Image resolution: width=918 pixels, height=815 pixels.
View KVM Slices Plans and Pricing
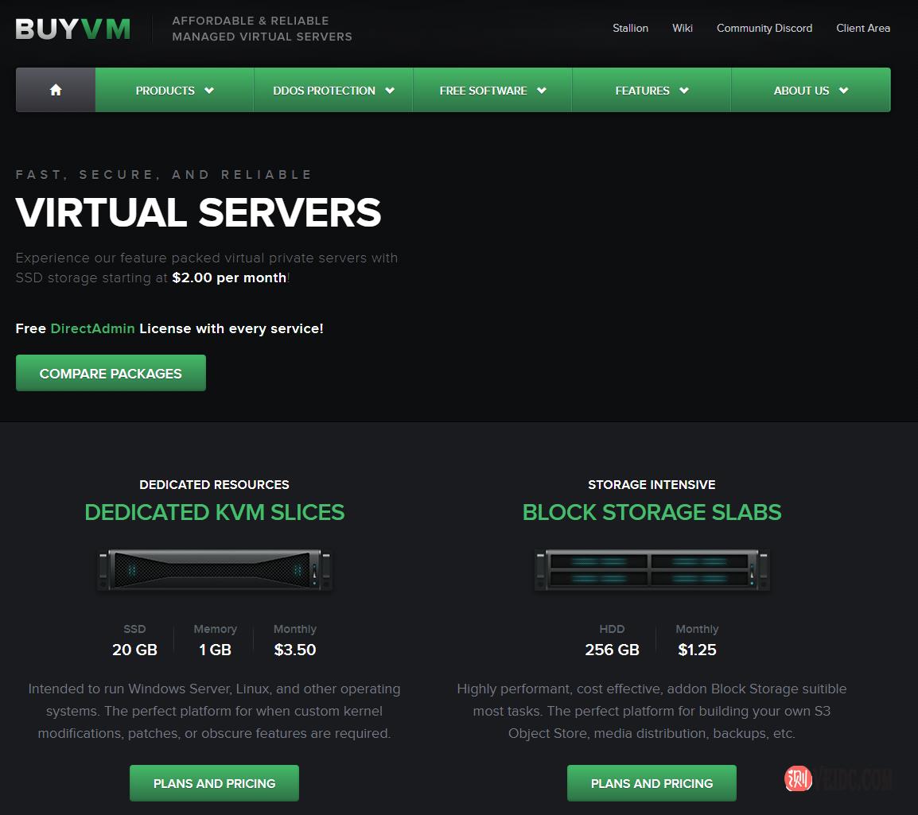(214, 783)
